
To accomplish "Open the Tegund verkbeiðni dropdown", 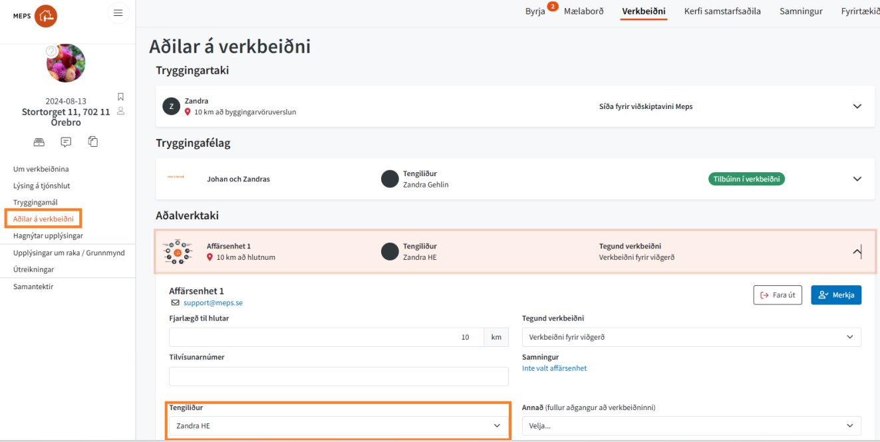I will tap(692, 337).
